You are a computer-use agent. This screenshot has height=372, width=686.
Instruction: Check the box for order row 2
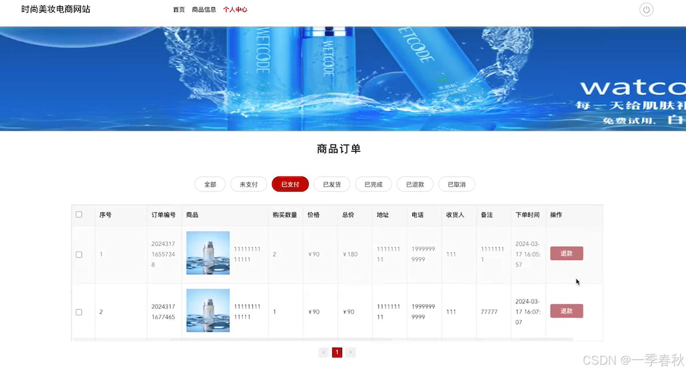pyautogui.click(x=79, y=312)
